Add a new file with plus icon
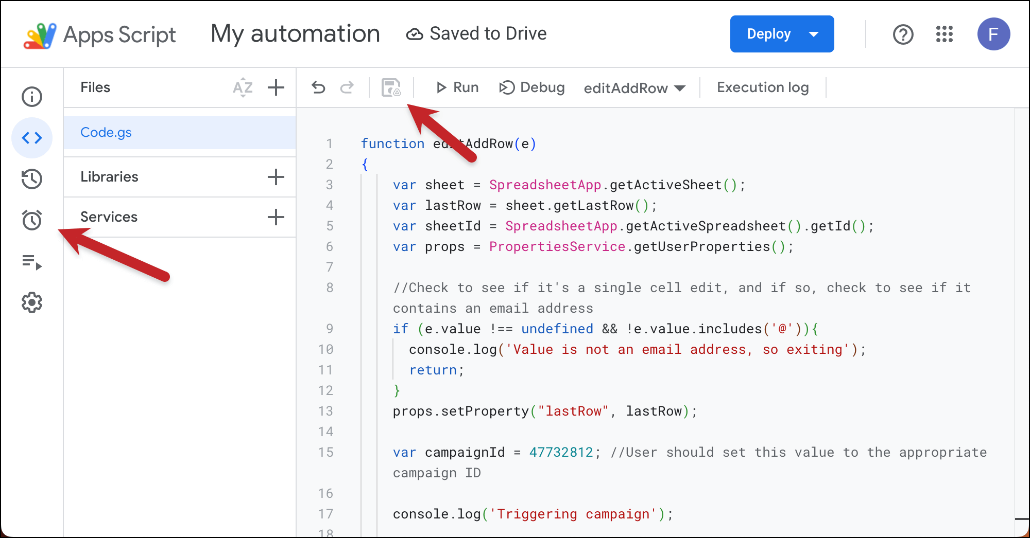 [x=276, y=88]
